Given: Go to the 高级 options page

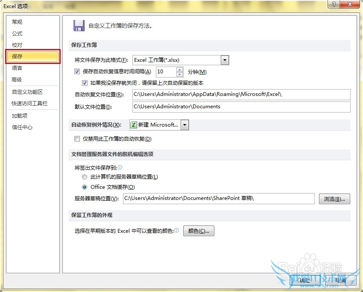Looking at the screenshot, I should (17, 79).
